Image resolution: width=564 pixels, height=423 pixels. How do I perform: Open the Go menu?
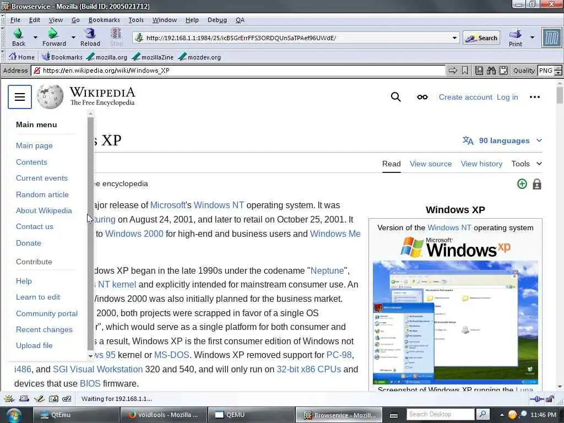click(75, 20)
